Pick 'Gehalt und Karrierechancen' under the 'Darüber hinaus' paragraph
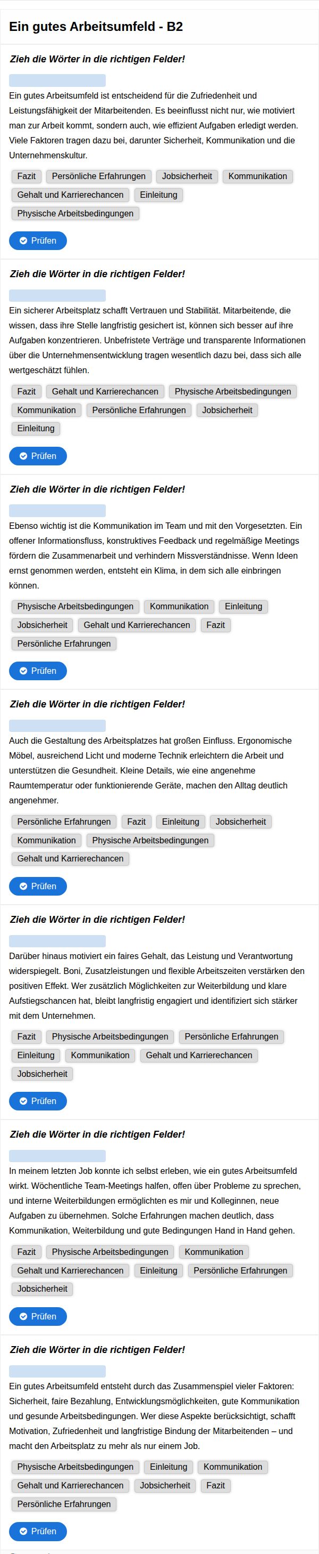Image resolution: width=319 pixels, height=1554 pixels. (199, 1055)
